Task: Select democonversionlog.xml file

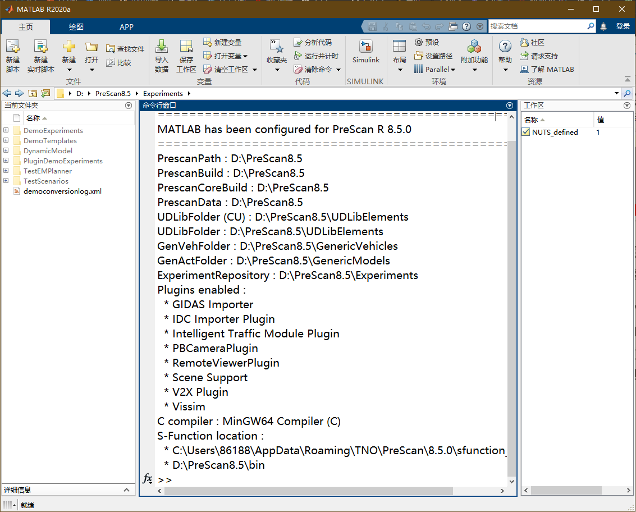Action: [62, 191]
